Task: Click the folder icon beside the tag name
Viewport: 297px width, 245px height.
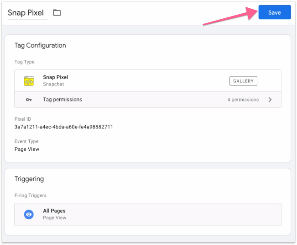Action: click(57, 13)
